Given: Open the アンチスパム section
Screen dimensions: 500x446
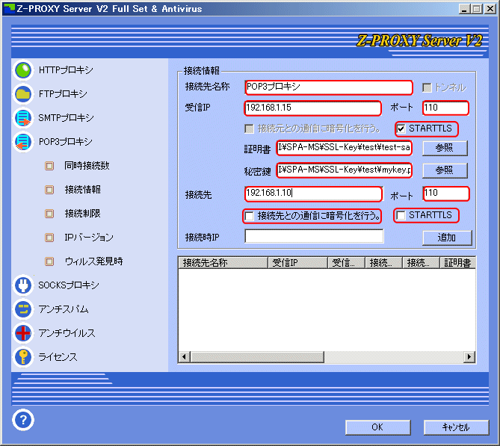Looking at the screenshot, I should click(x=63, y=309).
